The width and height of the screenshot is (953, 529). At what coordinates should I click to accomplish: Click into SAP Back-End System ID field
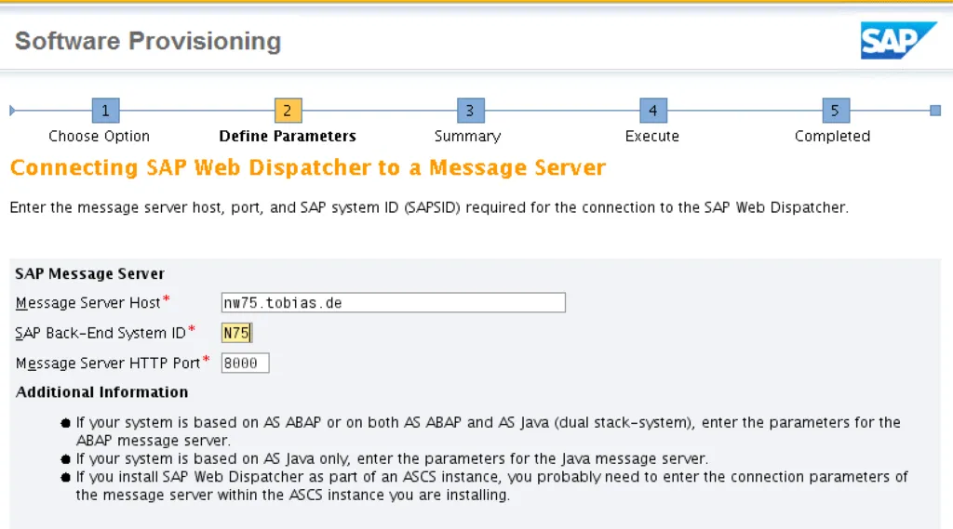236,333
